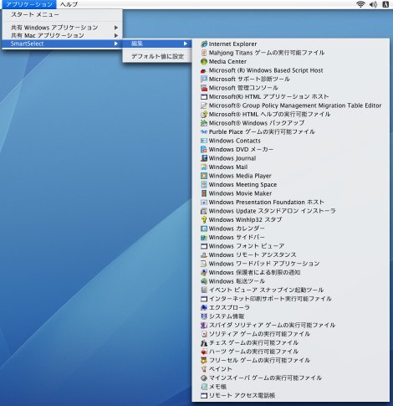Choose リモート アクセス電話帳
The width and height of the screenshot is (393, 406).
click(x=291, y=395)
